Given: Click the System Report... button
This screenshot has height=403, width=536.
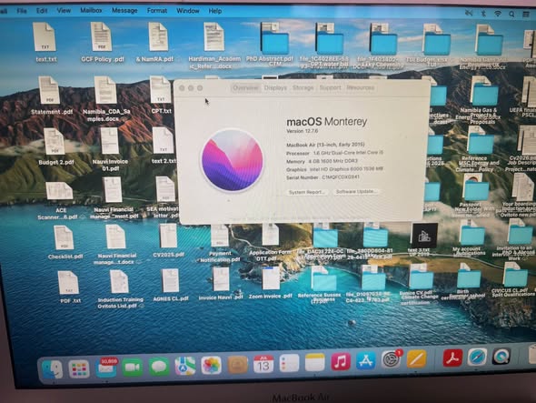Looking at the screenshot, I should pos(306,193).
